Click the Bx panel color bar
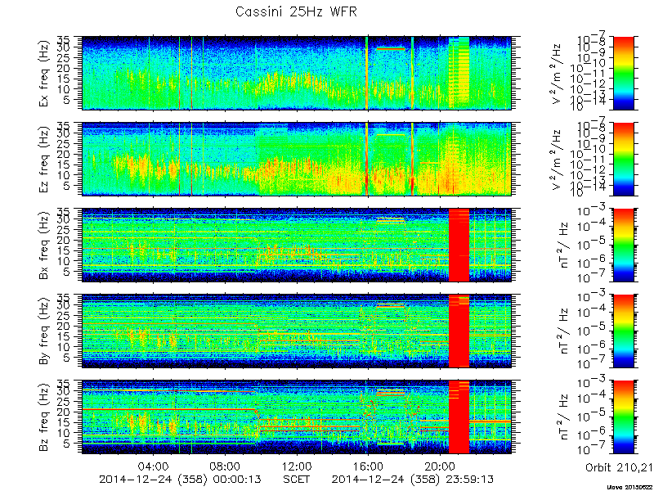The image size is (654, 491). click(x=623, y=245)
